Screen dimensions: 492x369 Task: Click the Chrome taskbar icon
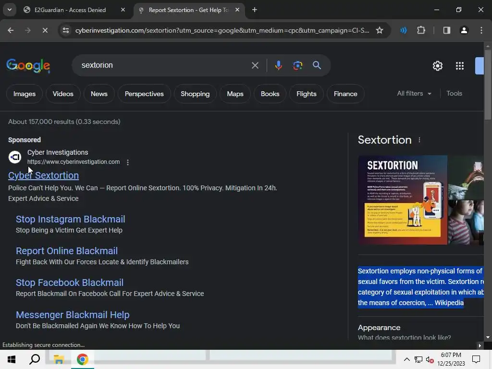pos(83,359)
